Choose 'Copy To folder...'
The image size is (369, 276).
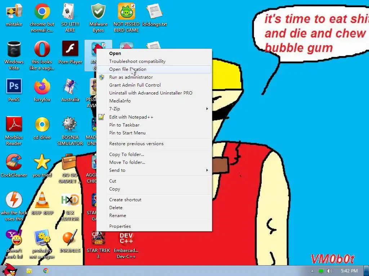point(154,155)
